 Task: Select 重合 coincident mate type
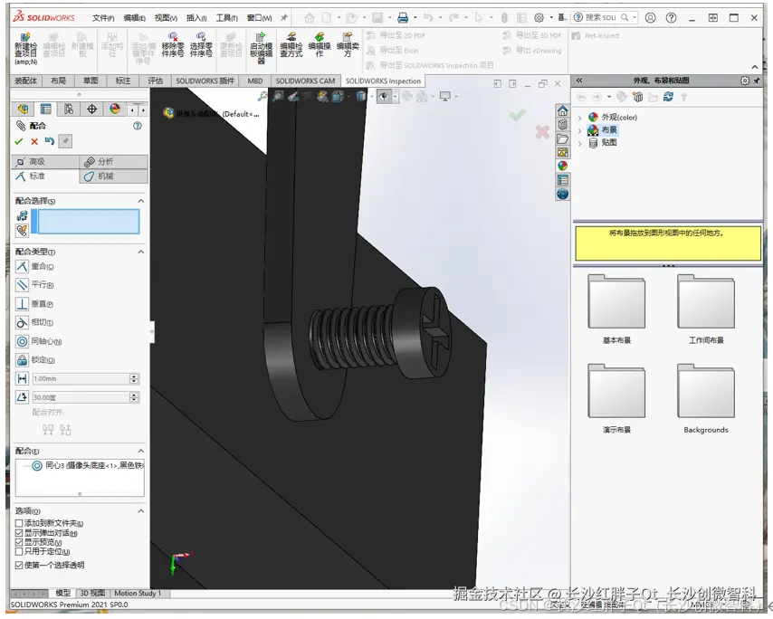click(23, 267)
